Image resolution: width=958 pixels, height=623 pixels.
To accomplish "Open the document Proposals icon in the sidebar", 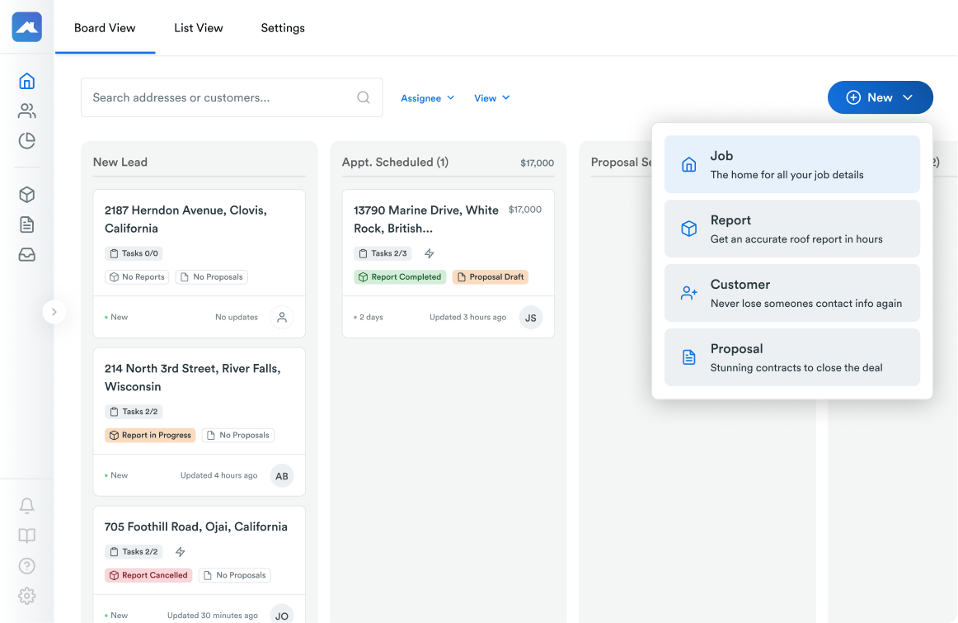I will pyautogui.click(x=27, y=224).
